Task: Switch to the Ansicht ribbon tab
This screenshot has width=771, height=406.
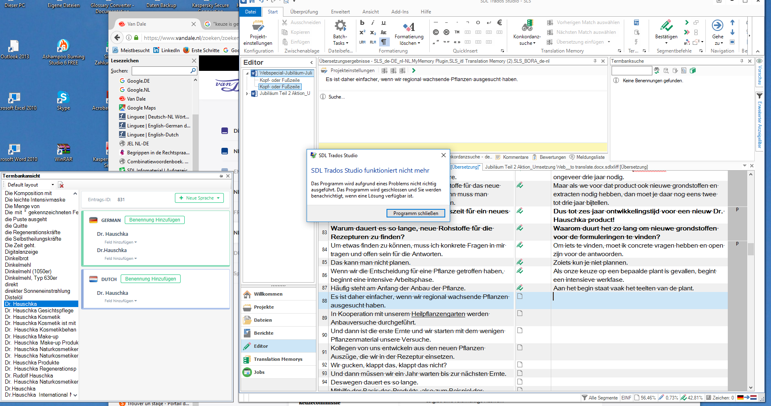Action: point(371,12)
